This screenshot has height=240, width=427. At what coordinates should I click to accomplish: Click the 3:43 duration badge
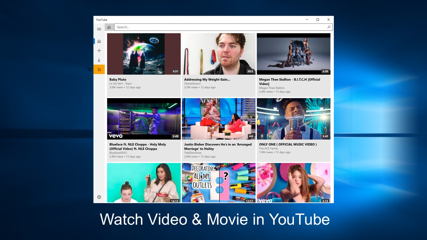[325, 137]
